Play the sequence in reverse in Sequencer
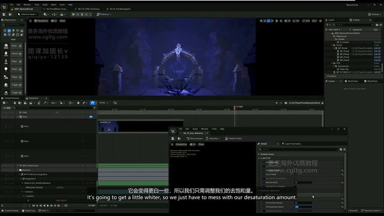This screenshot has width=384, height=216. coord(44,205)
